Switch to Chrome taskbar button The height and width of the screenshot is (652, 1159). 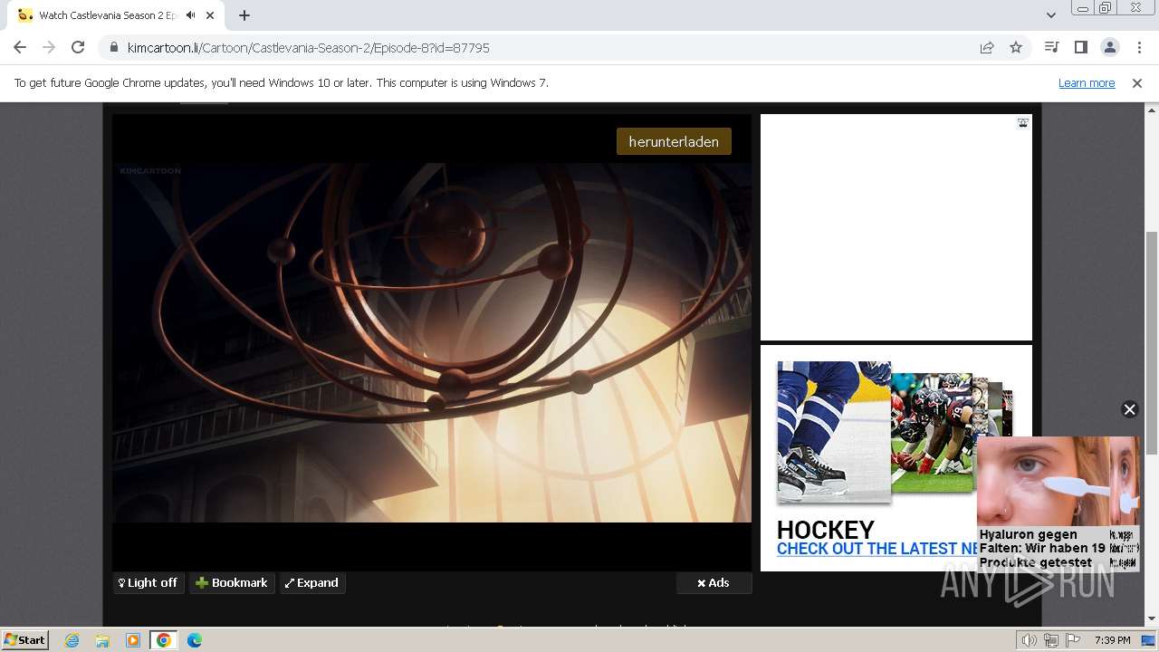pos(164,640)
